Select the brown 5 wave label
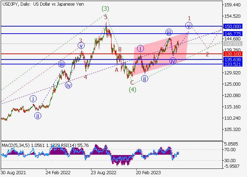The height and width of the screenshot is (177, 247). click(x=106, y=17)
